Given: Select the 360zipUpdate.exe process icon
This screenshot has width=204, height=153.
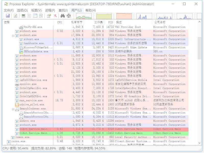Looking at the screenshot, I should pyautogui.click(x=21, y=52).
